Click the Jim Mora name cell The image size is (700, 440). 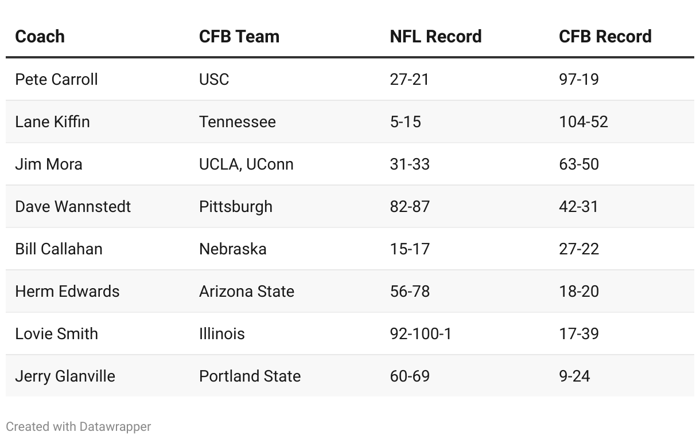49,164
